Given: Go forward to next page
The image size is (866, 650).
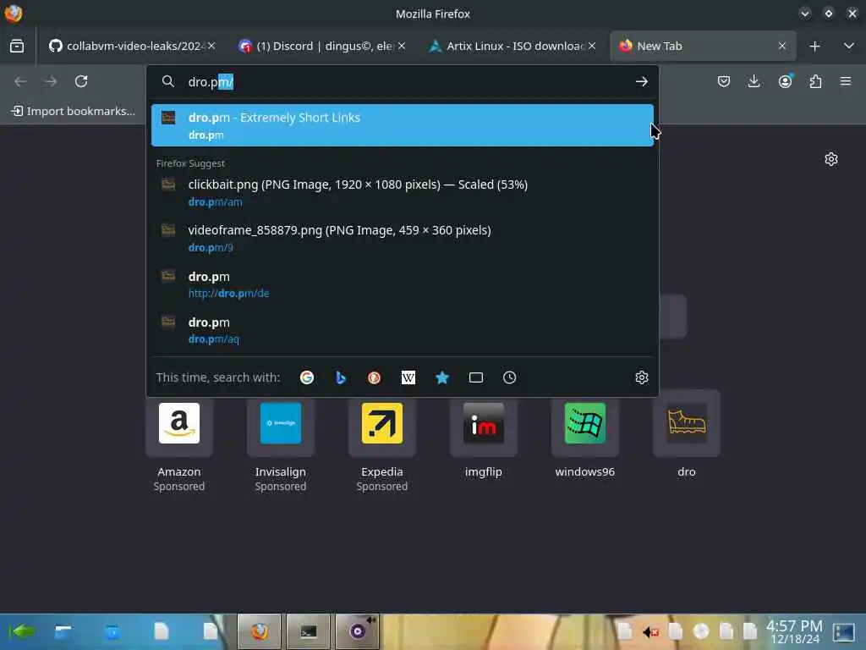Looking at the screenshot, I should tap(51, 82).
